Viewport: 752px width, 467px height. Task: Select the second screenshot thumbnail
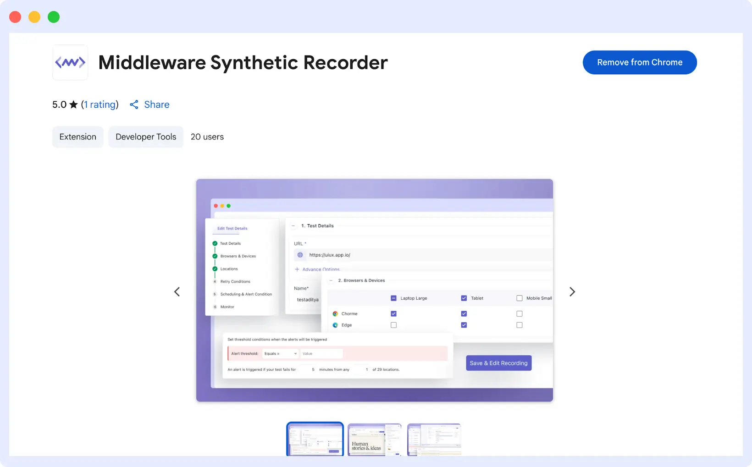pos(374,439)
